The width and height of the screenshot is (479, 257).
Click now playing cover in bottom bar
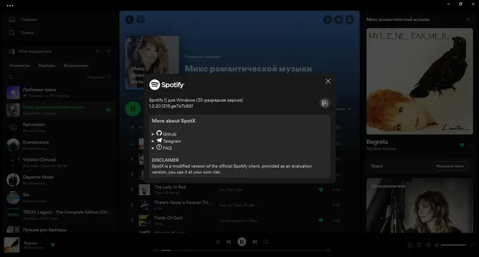click(11, 245)
